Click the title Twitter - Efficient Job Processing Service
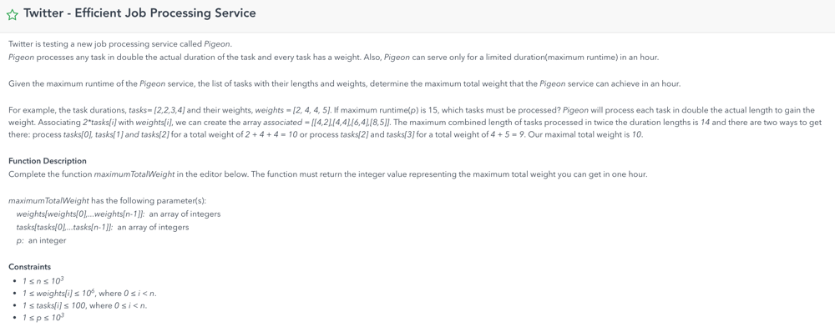835x332 pixels. point(139,13)
